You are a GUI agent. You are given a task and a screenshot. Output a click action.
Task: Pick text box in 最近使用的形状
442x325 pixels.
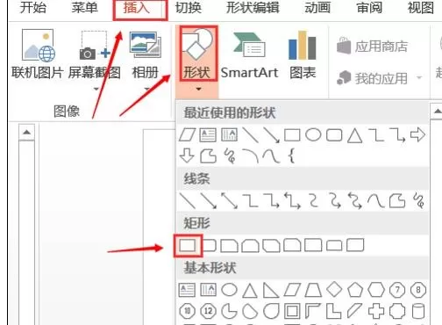pos(208,135)
